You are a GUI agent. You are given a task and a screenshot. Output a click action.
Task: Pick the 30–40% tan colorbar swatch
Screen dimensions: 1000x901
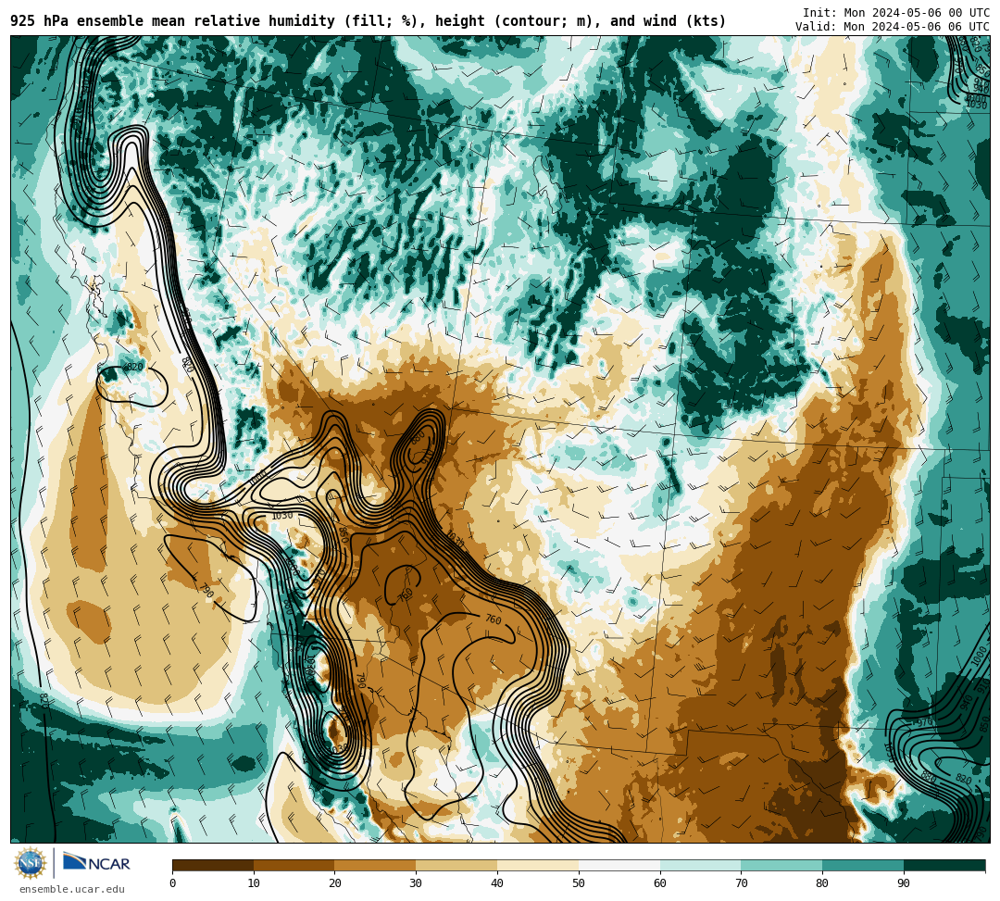(x=456, y=865)
